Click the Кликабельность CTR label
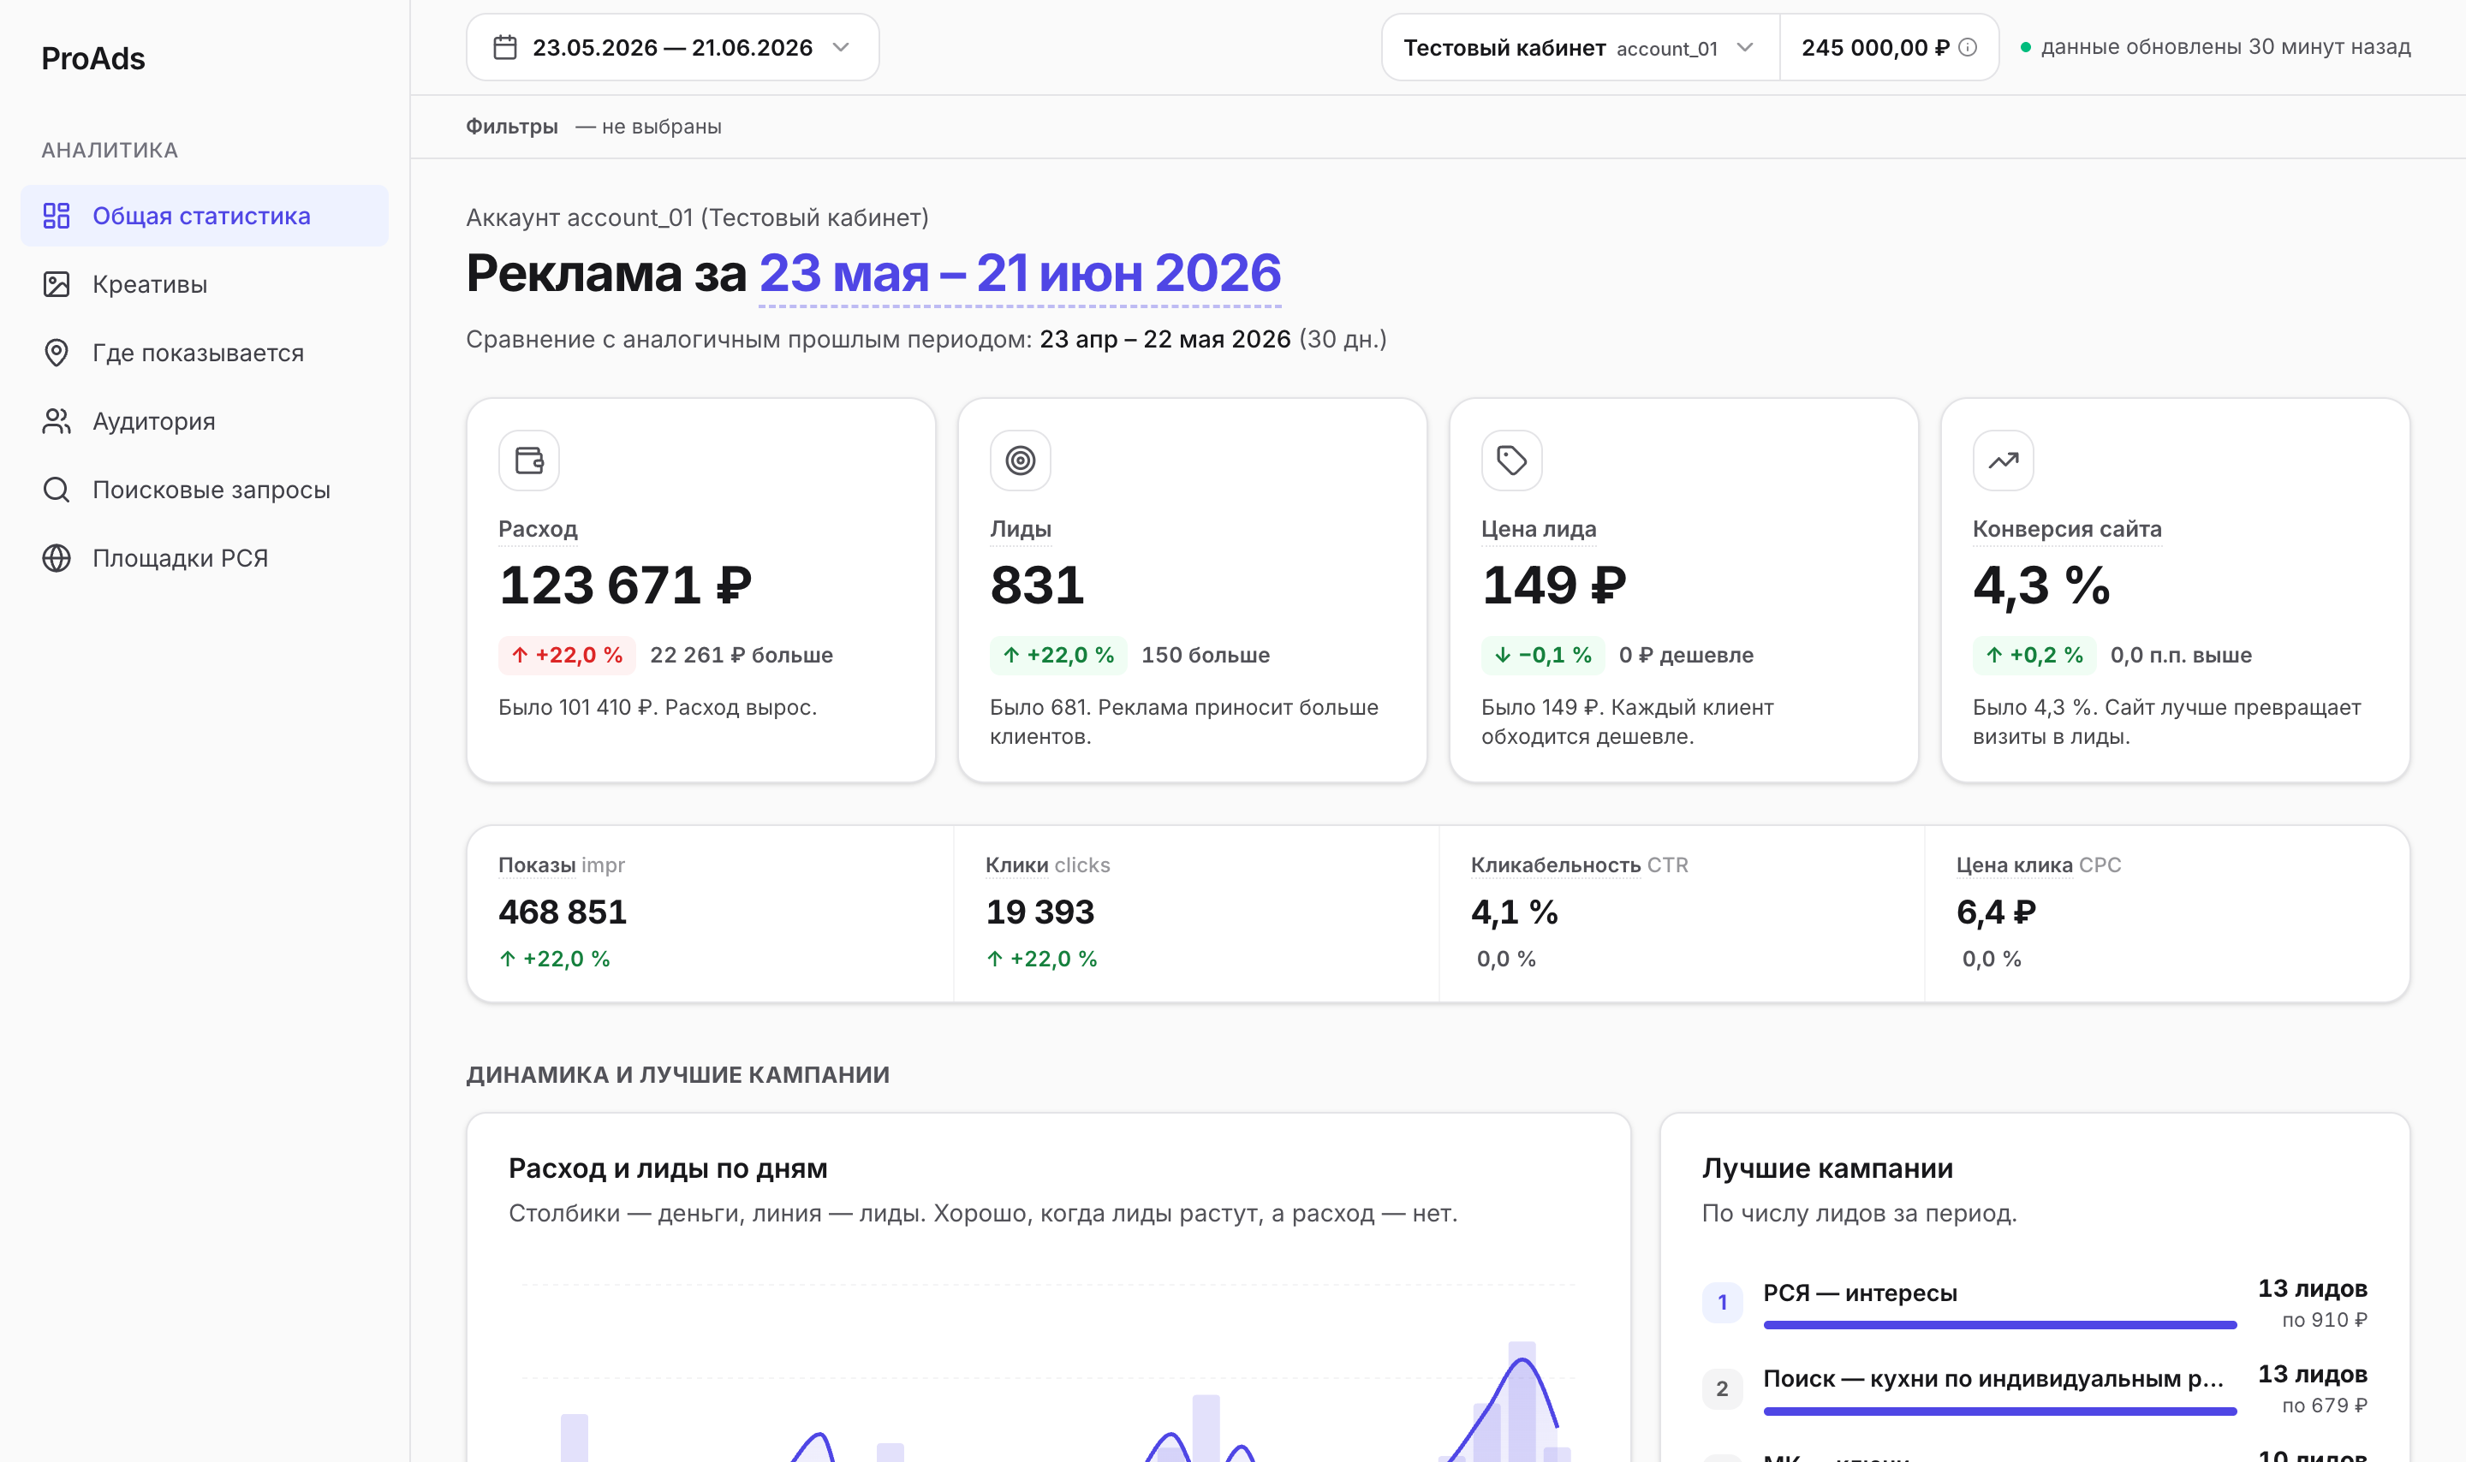2466x1462 pixels. pyautogui.click(x=1579, y=865)
